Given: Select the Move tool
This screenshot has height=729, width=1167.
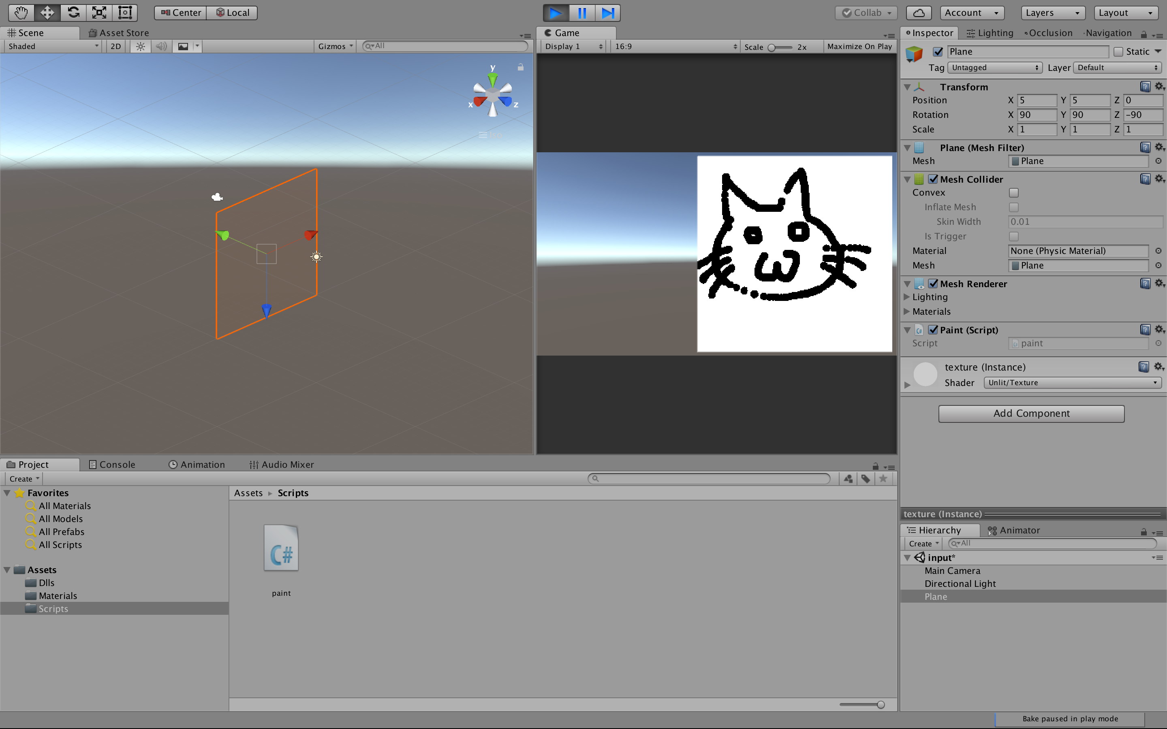Looking at the screenshot, I should [47, 13].
